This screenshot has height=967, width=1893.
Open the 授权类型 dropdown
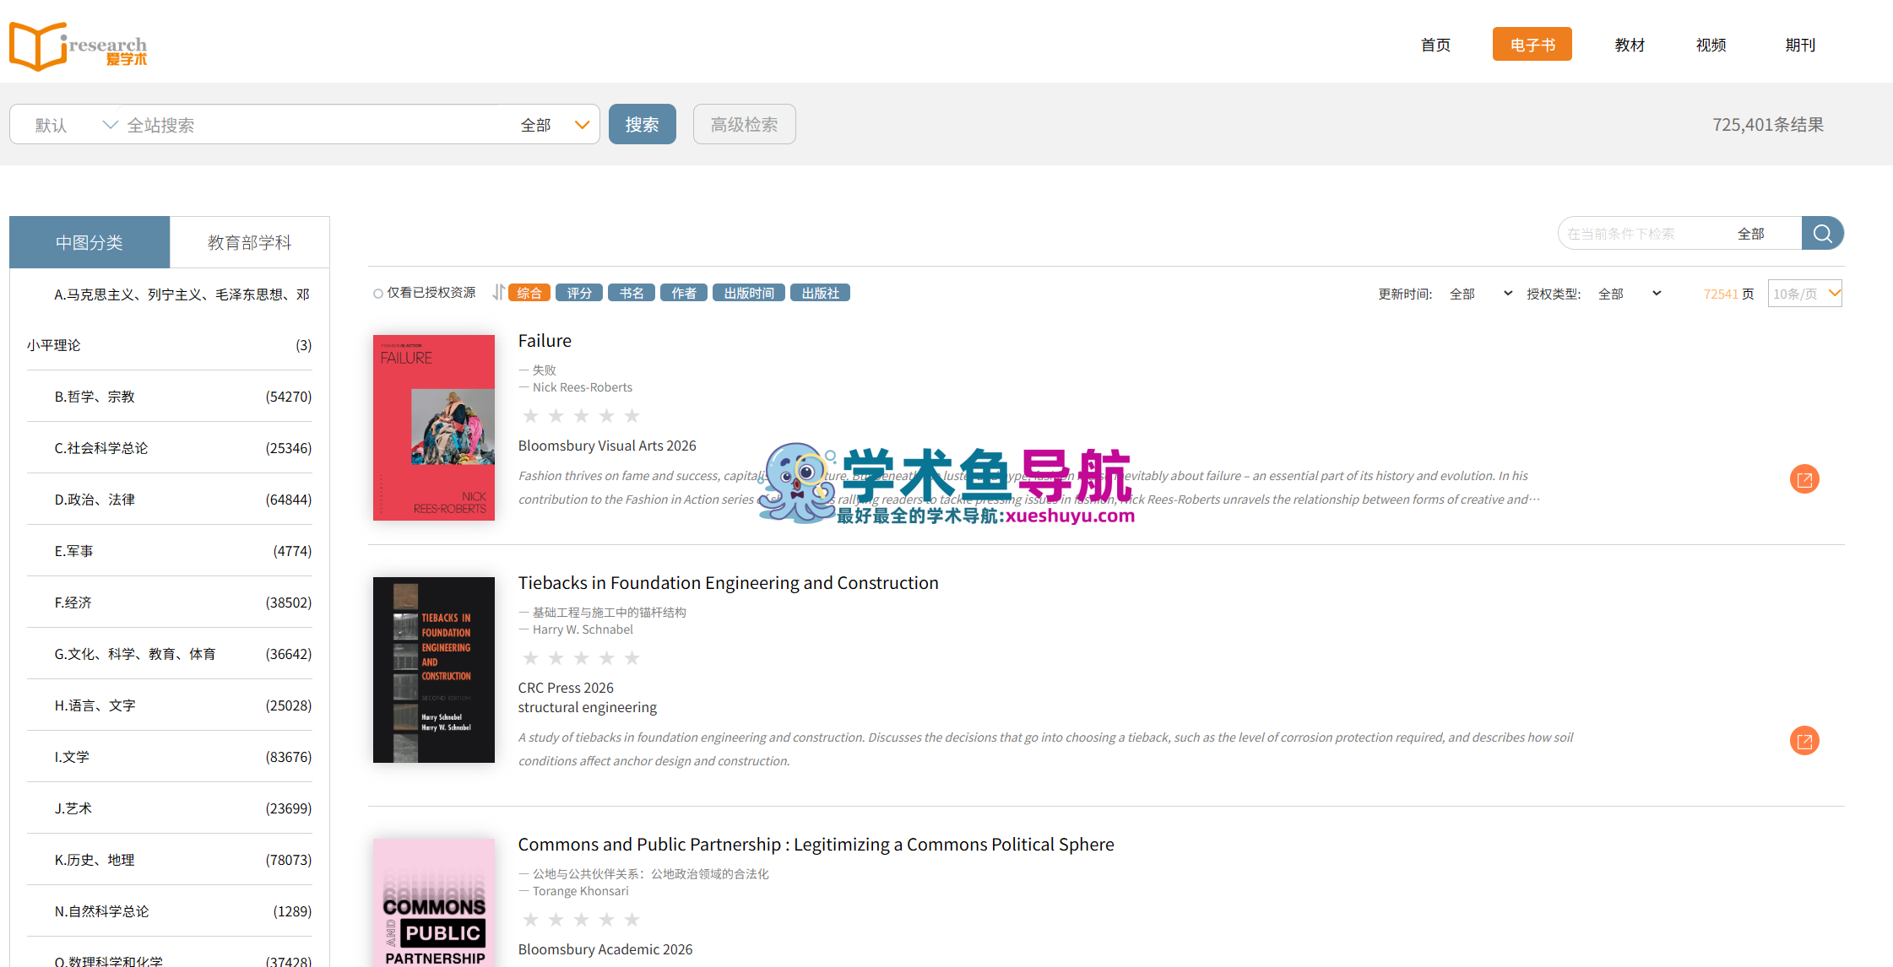(x=1631, y=293)
